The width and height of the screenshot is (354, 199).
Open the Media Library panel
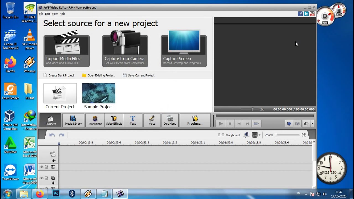pos(73,120)
